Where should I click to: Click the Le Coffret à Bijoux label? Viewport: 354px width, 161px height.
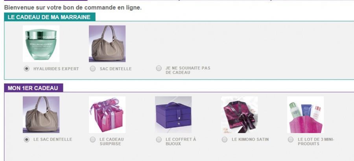click(181, 142)
